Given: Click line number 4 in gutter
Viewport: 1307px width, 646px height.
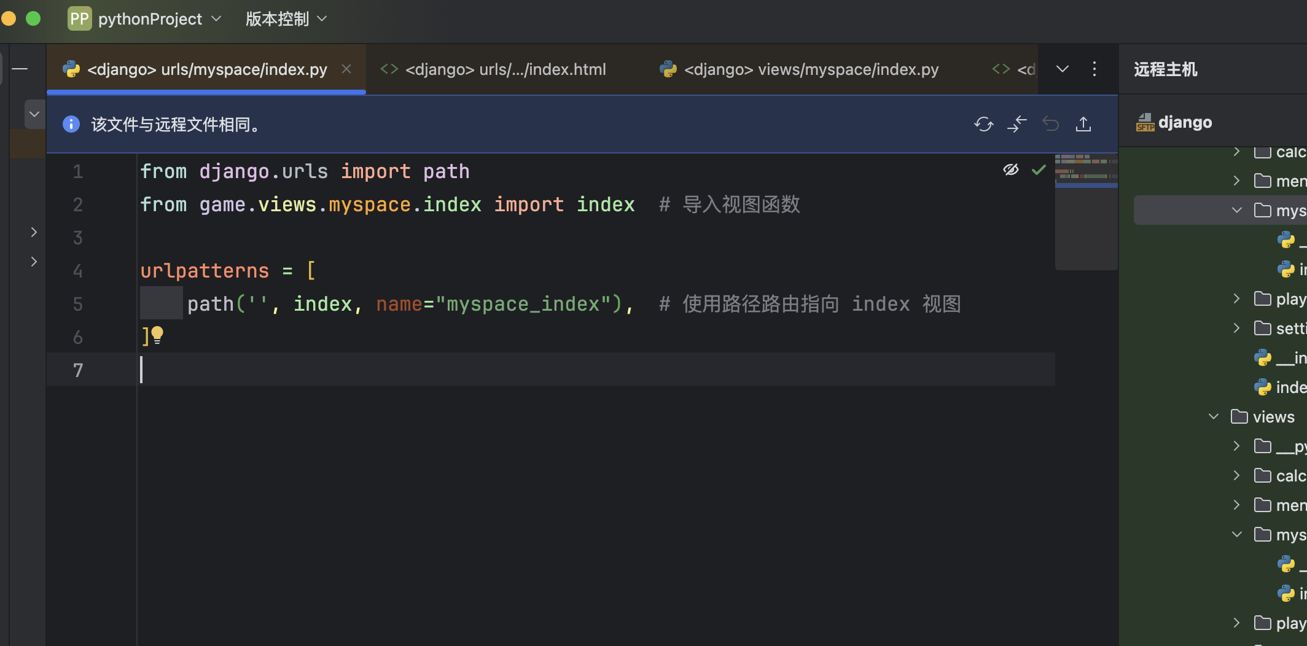Looking at the screenshot, I should tap(78, 271).
